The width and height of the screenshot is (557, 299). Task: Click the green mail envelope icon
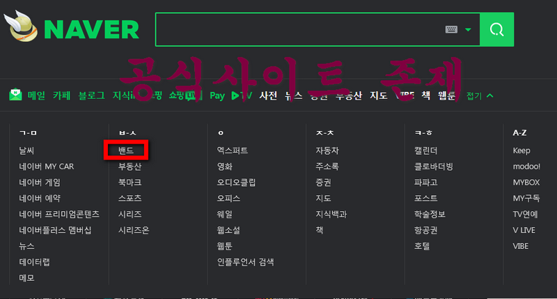click(15, 95)
